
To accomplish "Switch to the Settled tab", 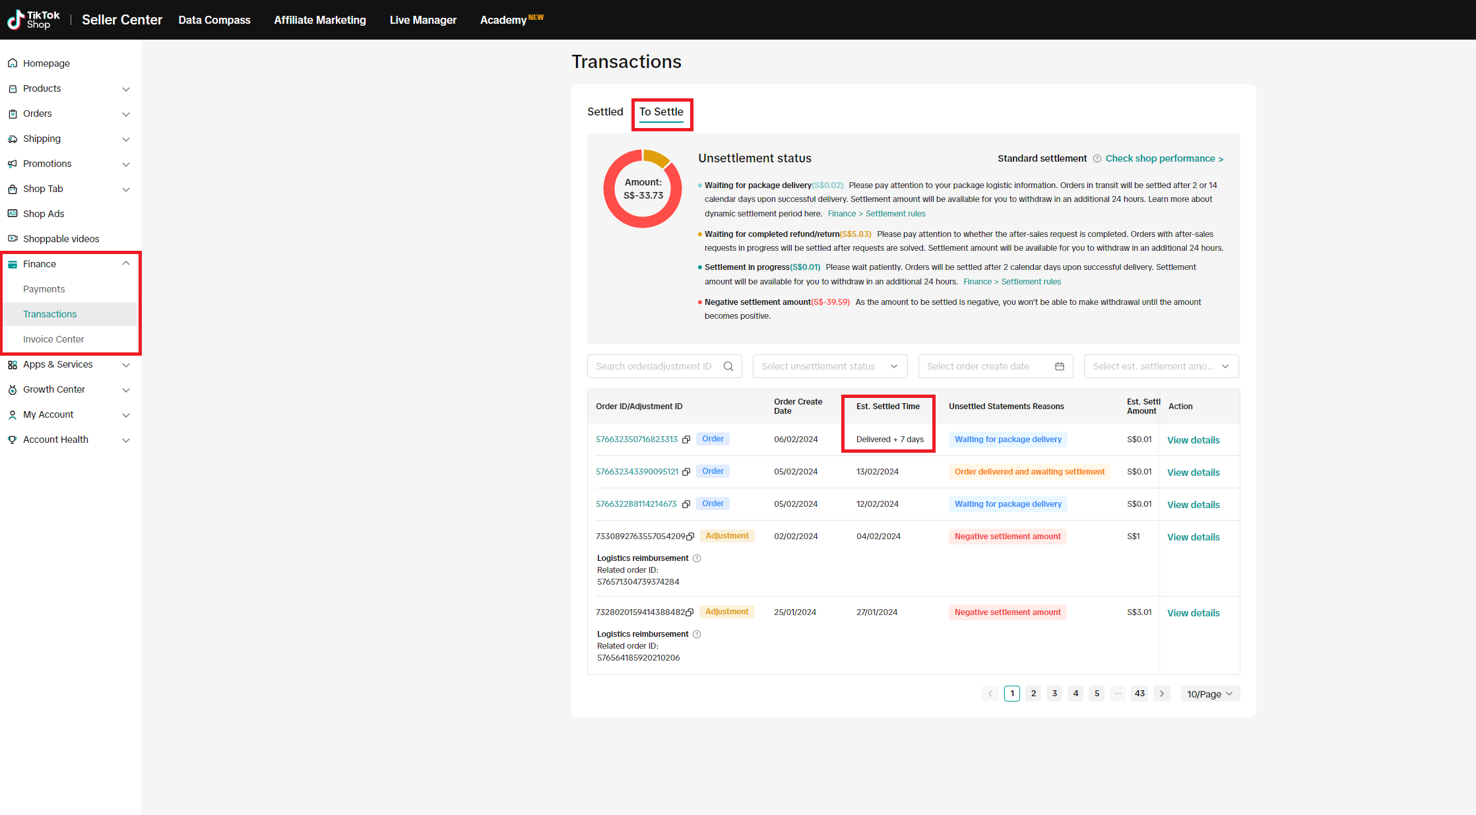I will pyautogui.click(x=605, y=112).
